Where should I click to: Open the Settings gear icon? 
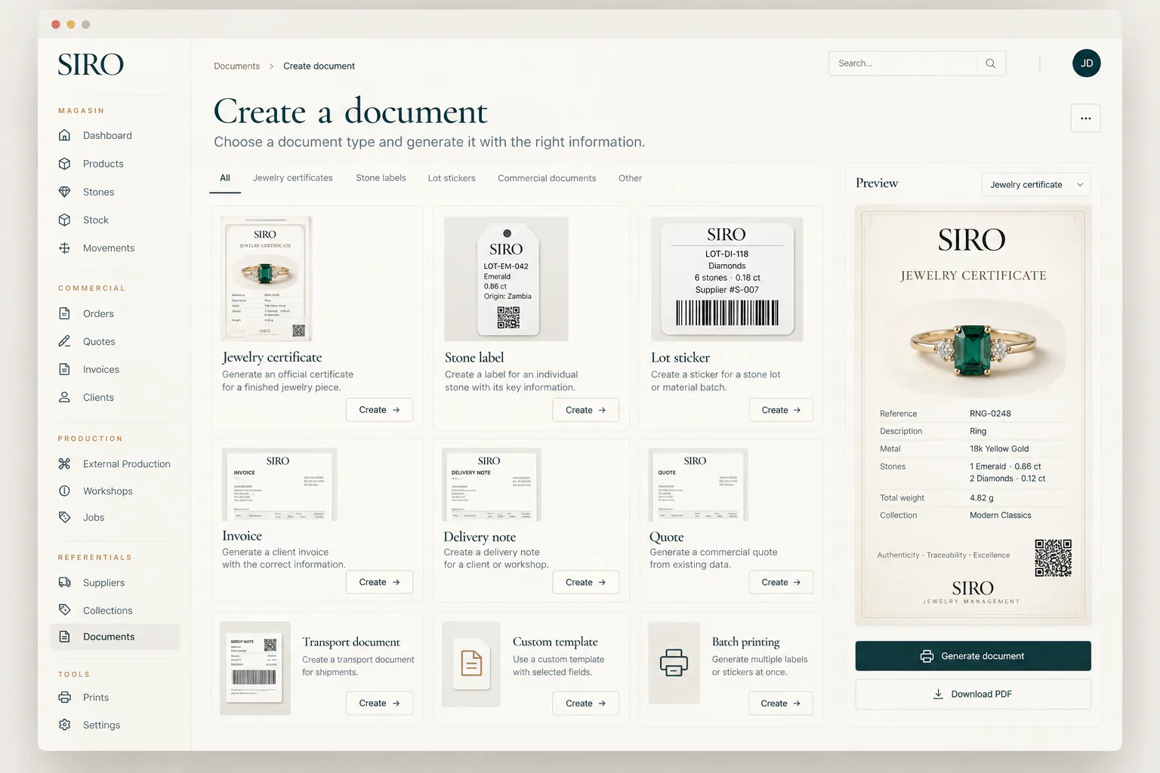(x=65, y=725)
